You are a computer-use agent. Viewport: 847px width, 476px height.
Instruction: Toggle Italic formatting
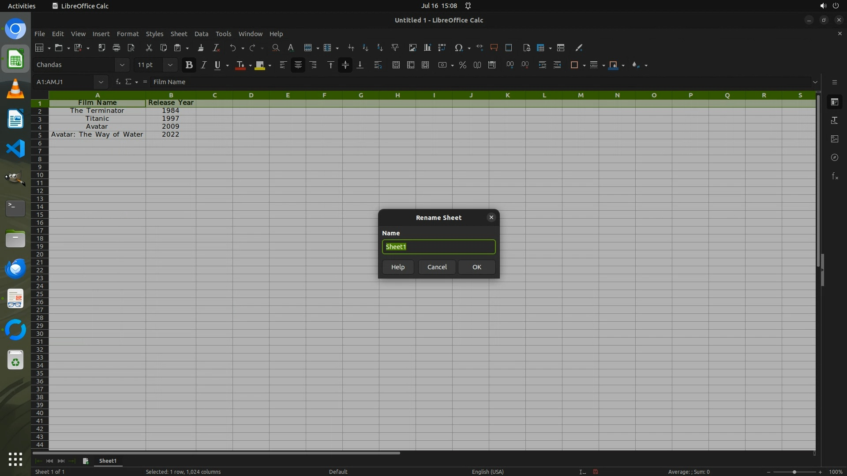tap(203, 65)
